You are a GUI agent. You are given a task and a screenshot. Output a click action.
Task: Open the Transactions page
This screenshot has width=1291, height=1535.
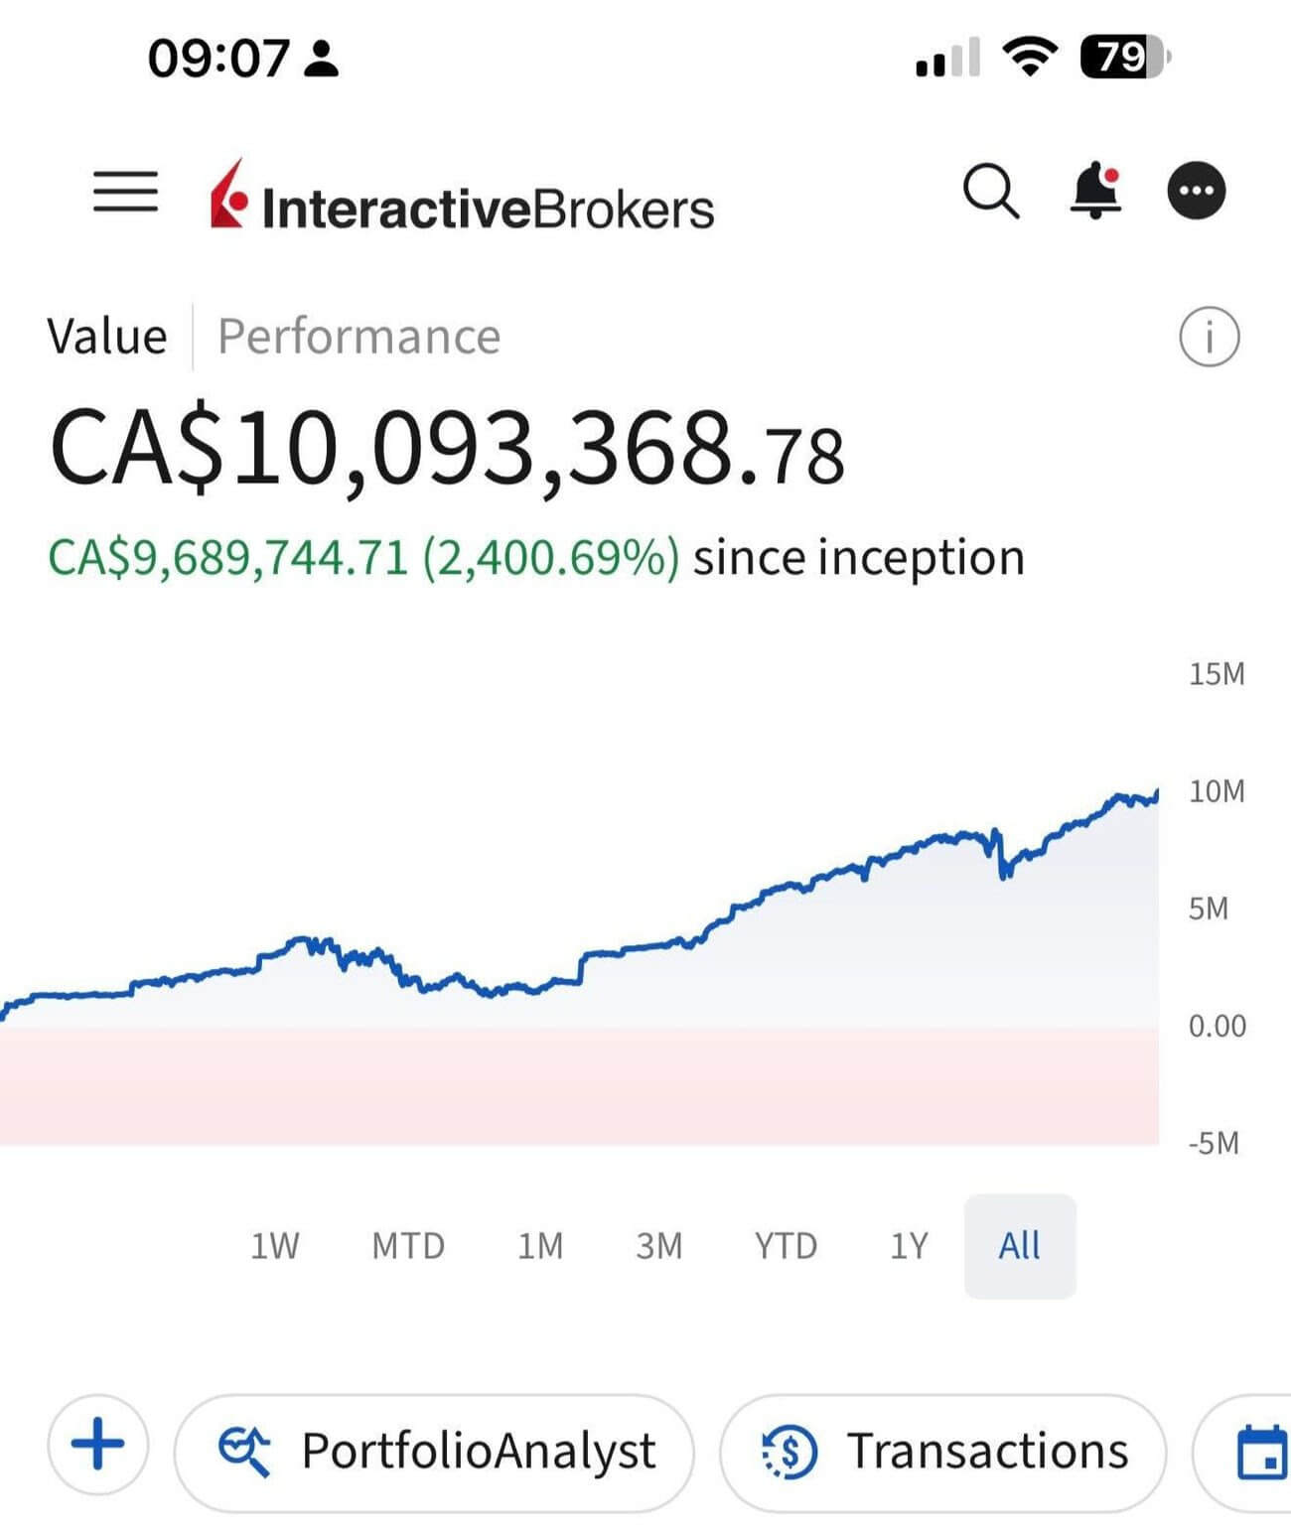[942, 1452]
